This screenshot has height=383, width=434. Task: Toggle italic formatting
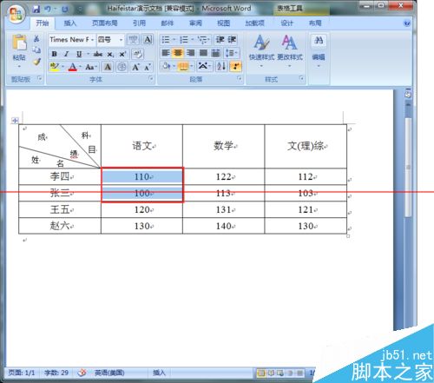click(x=66, y=54)
